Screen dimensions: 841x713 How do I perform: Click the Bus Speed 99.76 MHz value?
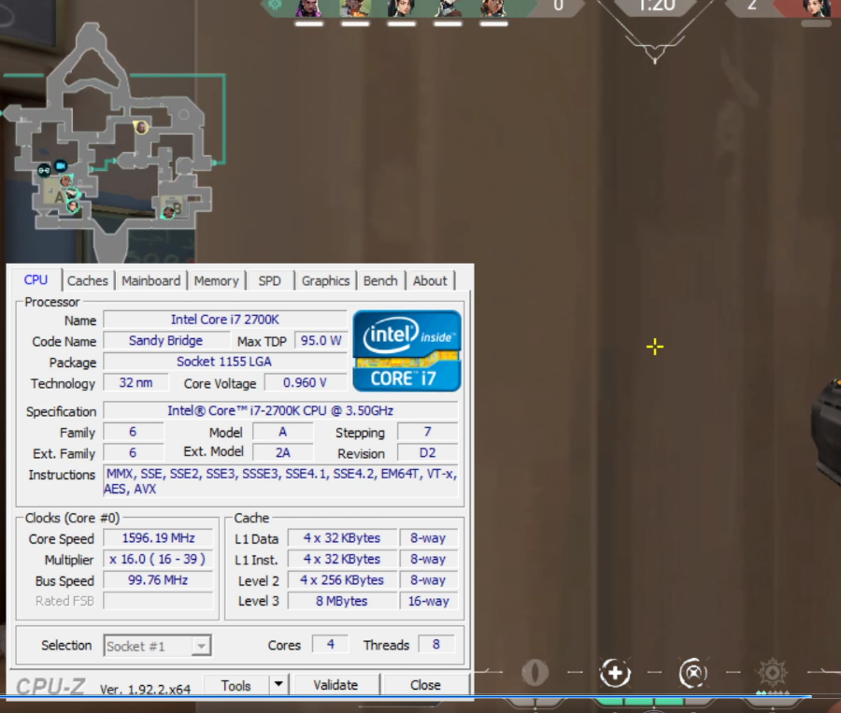point(158,580)
